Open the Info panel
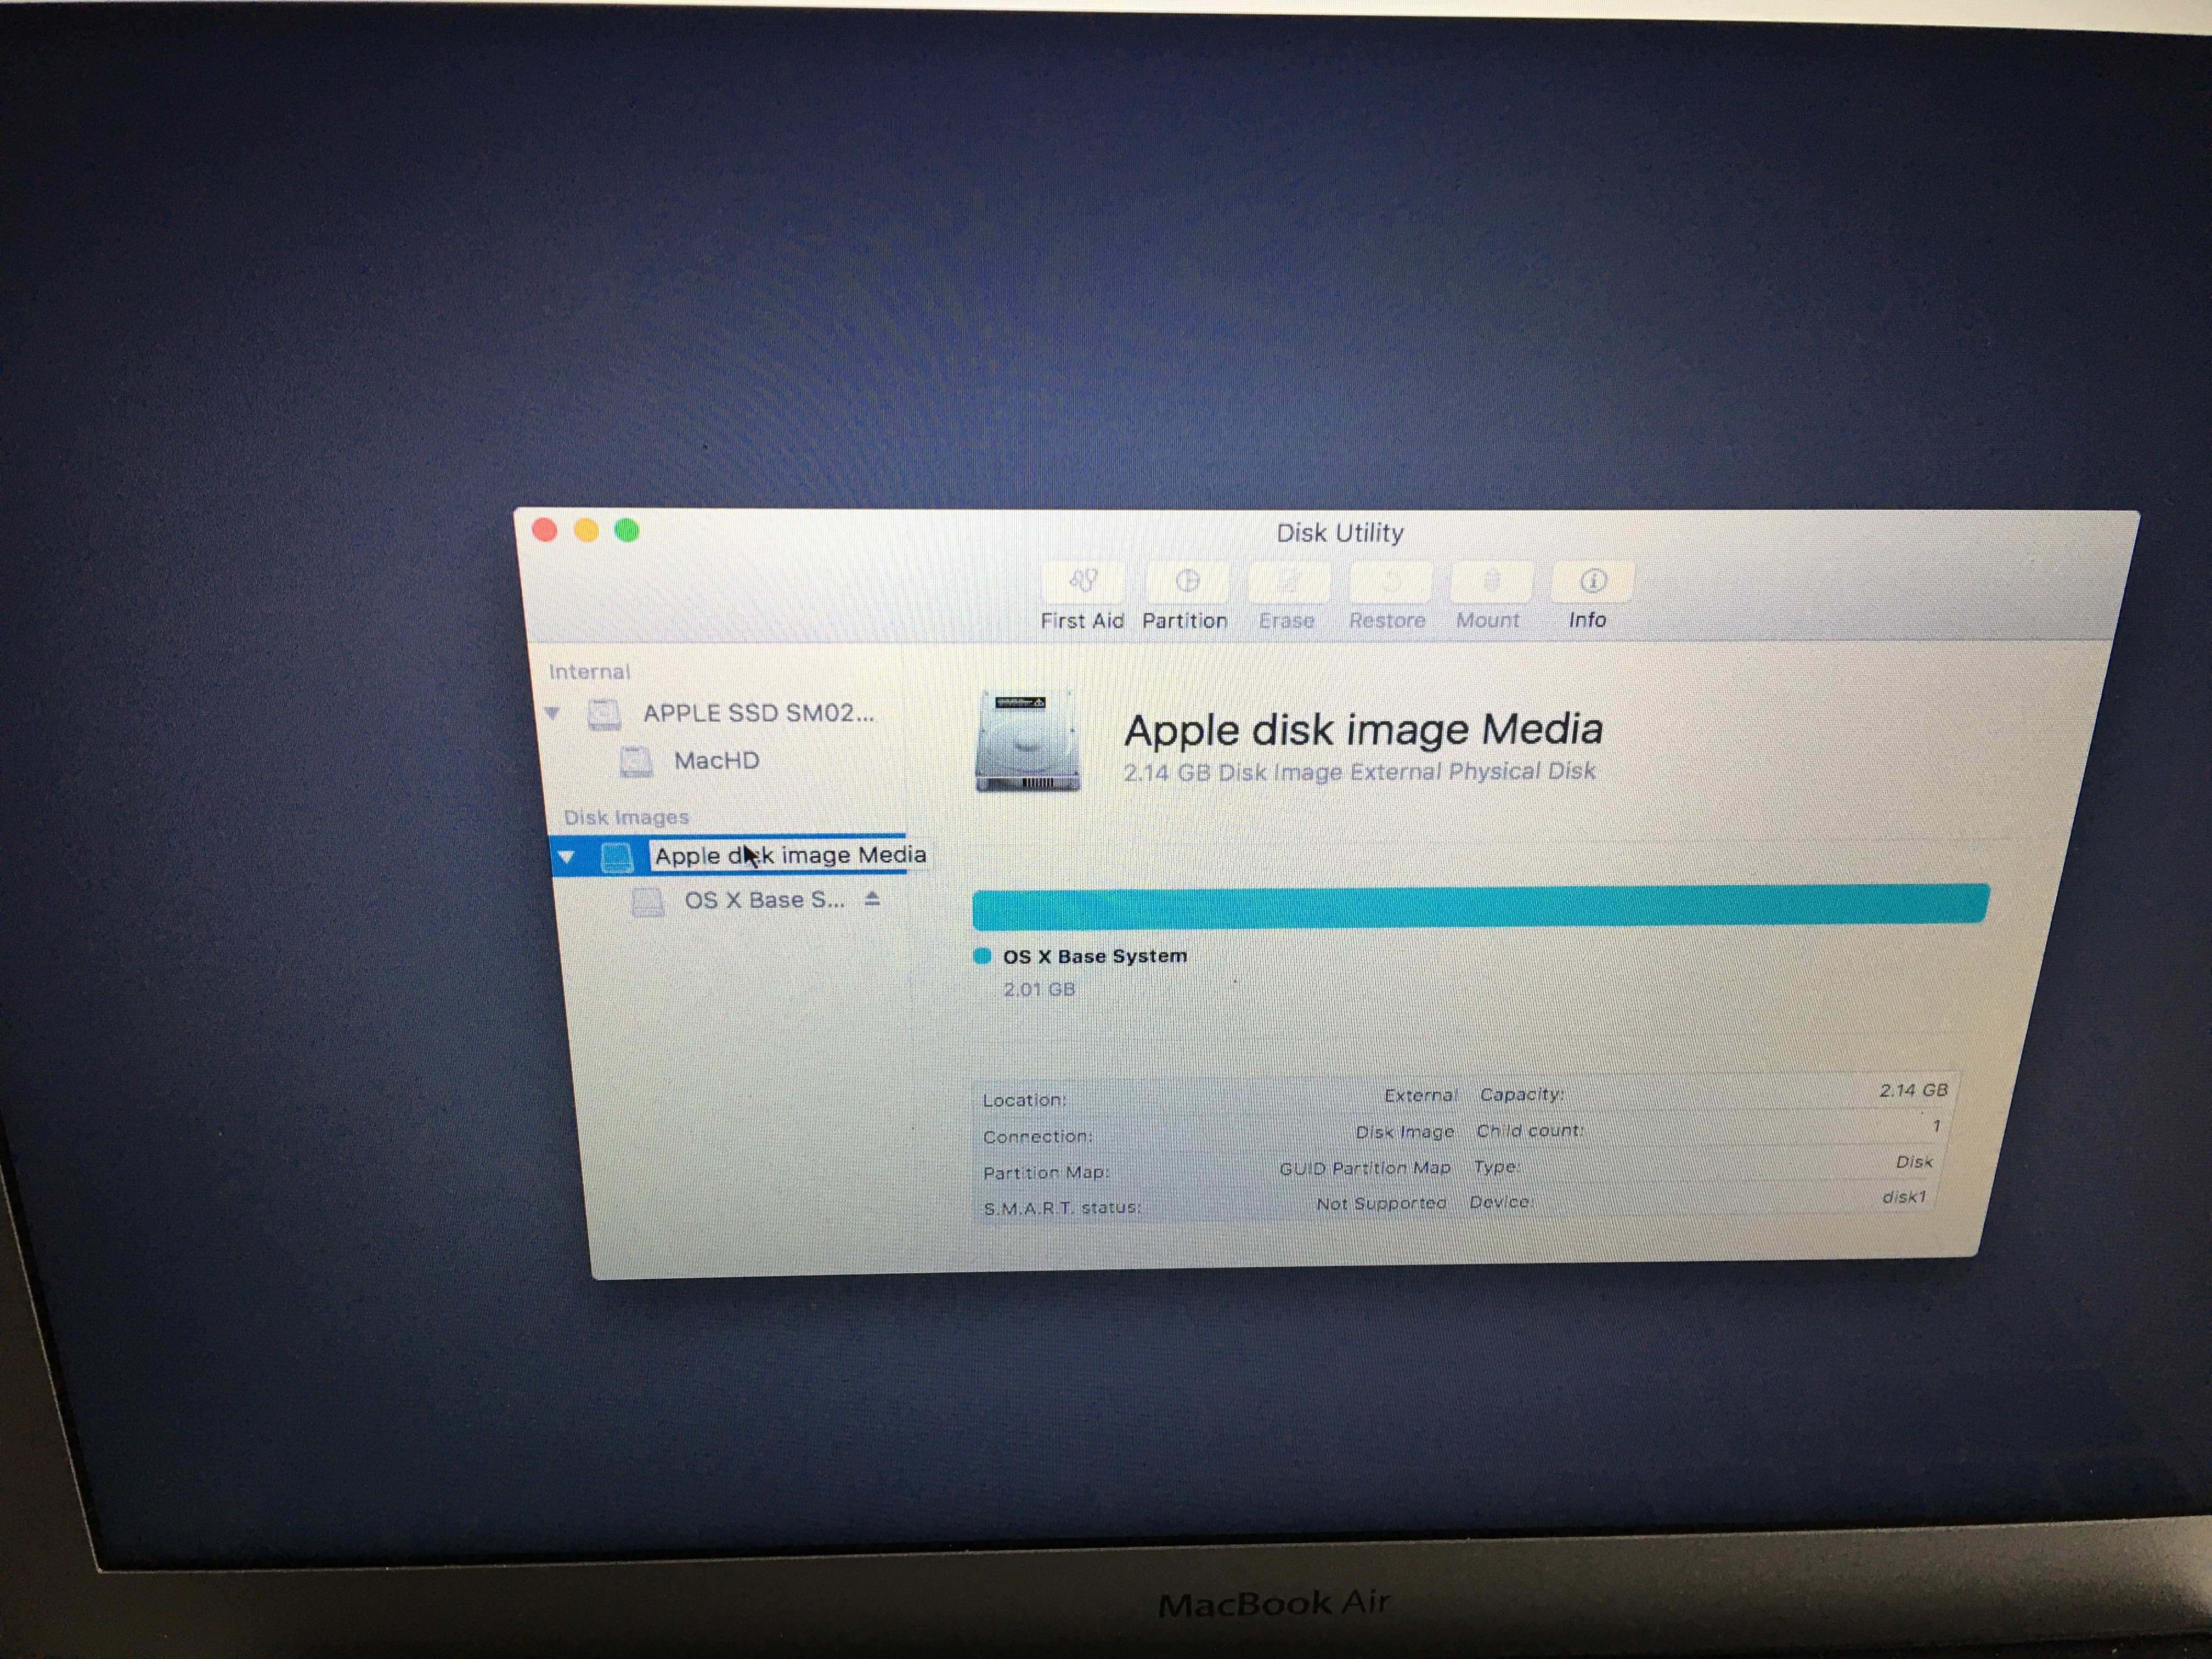The height and width of the screenshot is (1659, 2212). pos(1592,582)
